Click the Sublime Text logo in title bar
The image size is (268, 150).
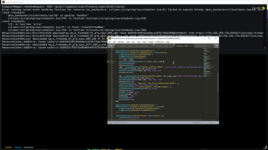click(x=110, y=38)
